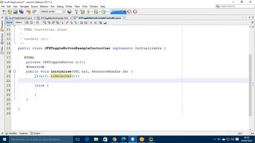Screen dimensions: 255x143
Task: Click the isSelected method name on line 21
Action: 61,76
